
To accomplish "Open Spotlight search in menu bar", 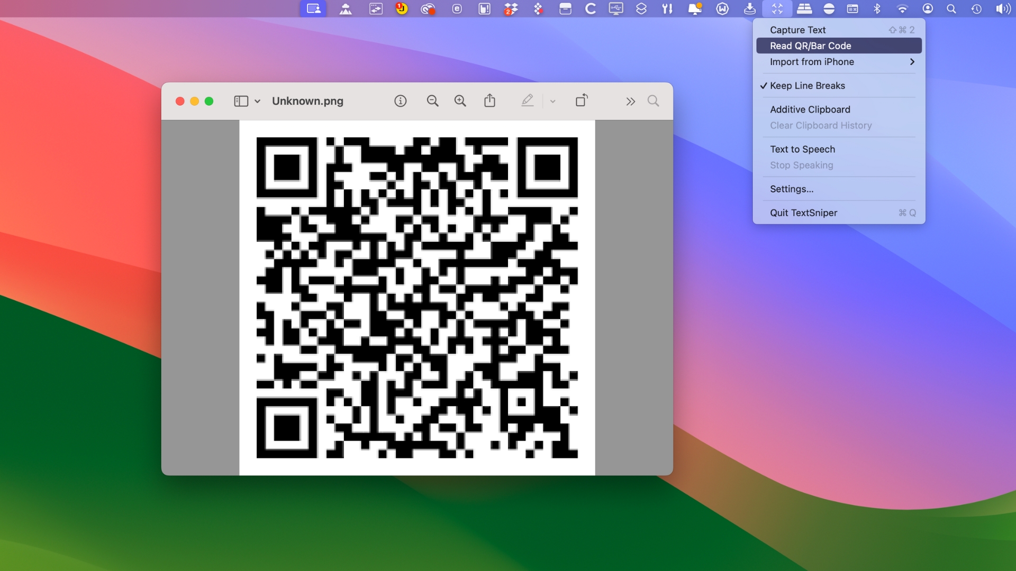I will pos(951,8).
